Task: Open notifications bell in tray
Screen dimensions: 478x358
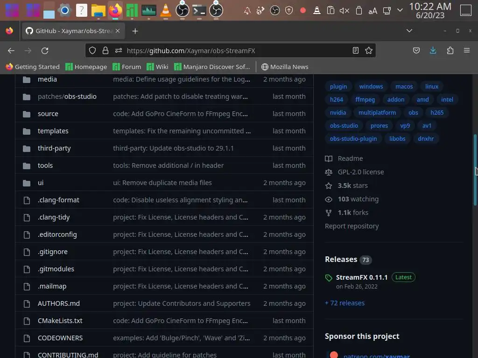Action: click(x=247, y=11)
